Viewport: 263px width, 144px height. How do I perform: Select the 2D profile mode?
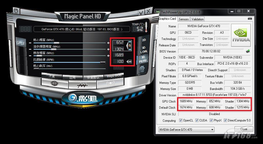(144, 40)
